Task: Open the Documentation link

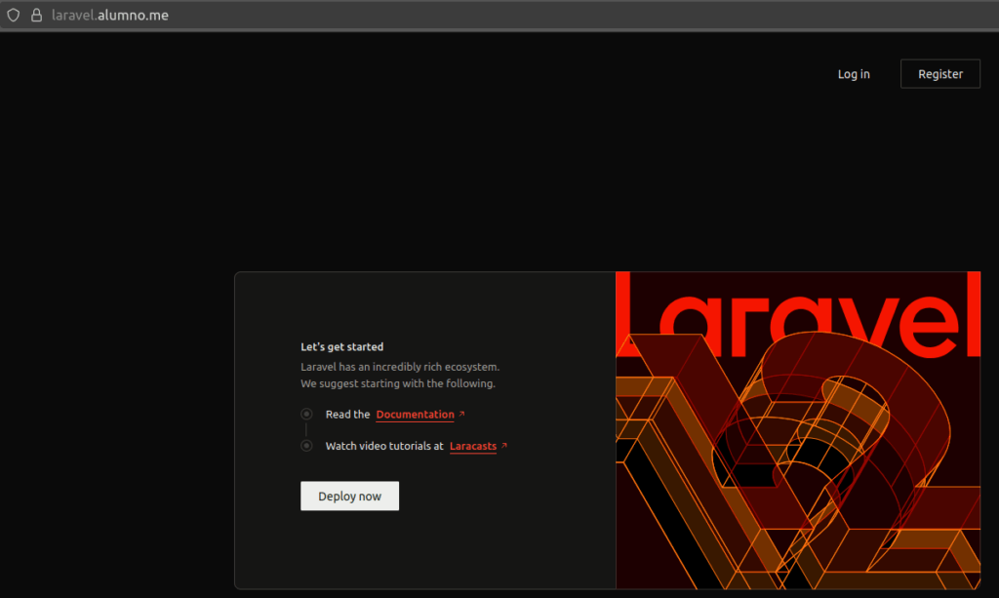Action: point(414,414)
